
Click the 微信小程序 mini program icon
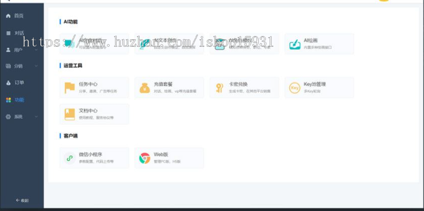tap(70, 158)
